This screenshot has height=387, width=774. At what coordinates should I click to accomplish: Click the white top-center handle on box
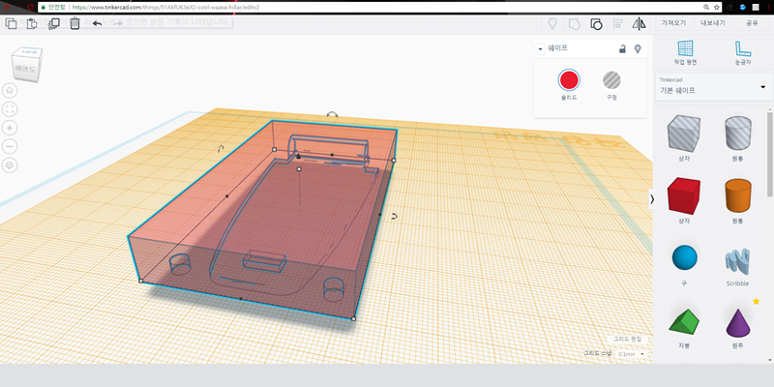click(299, 168)
